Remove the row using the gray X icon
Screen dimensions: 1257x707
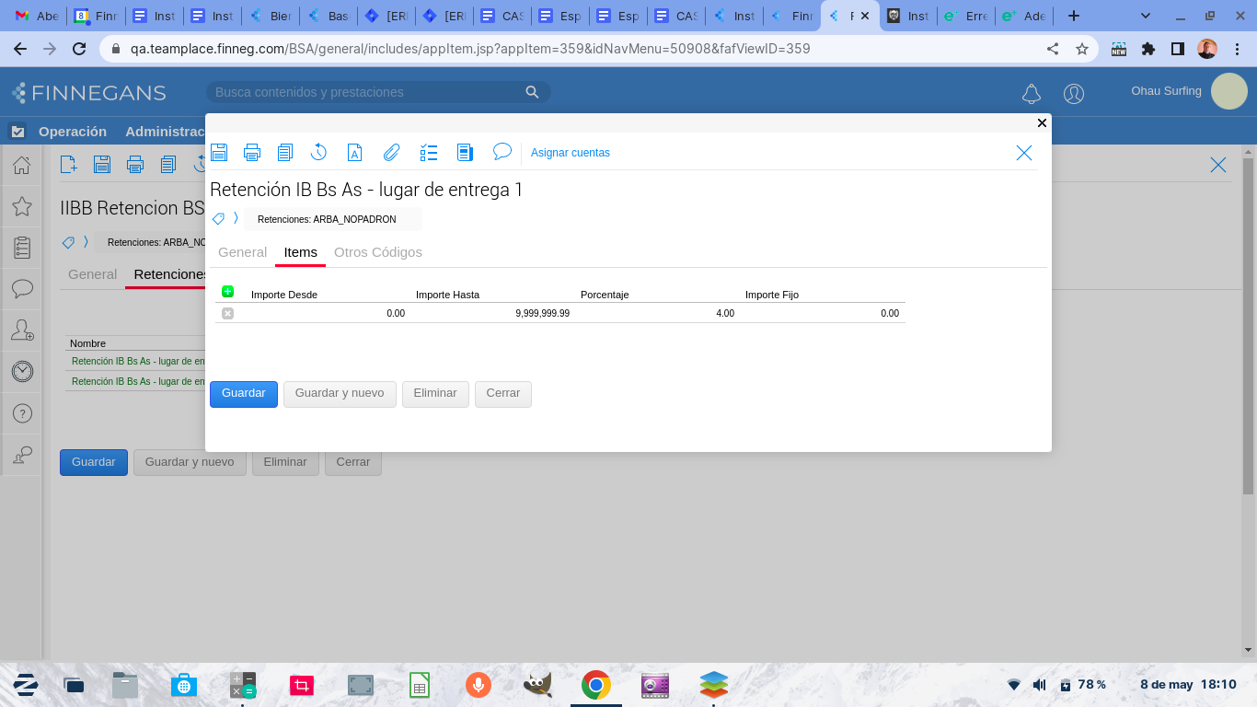pos(228,314)
